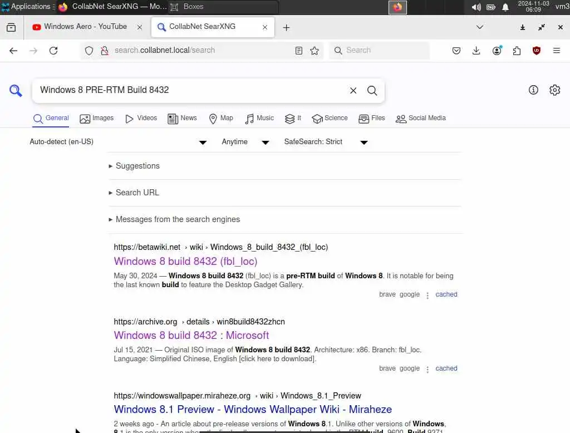
Task: Open cached link for archive.org result
Action: [x=446, y=368]
